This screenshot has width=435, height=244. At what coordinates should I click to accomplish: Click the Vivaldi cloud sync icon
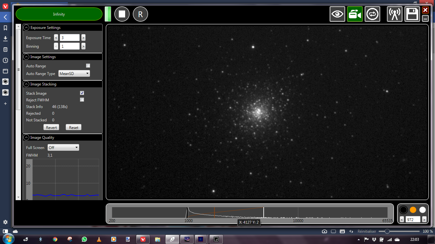[x=15, y=231]
